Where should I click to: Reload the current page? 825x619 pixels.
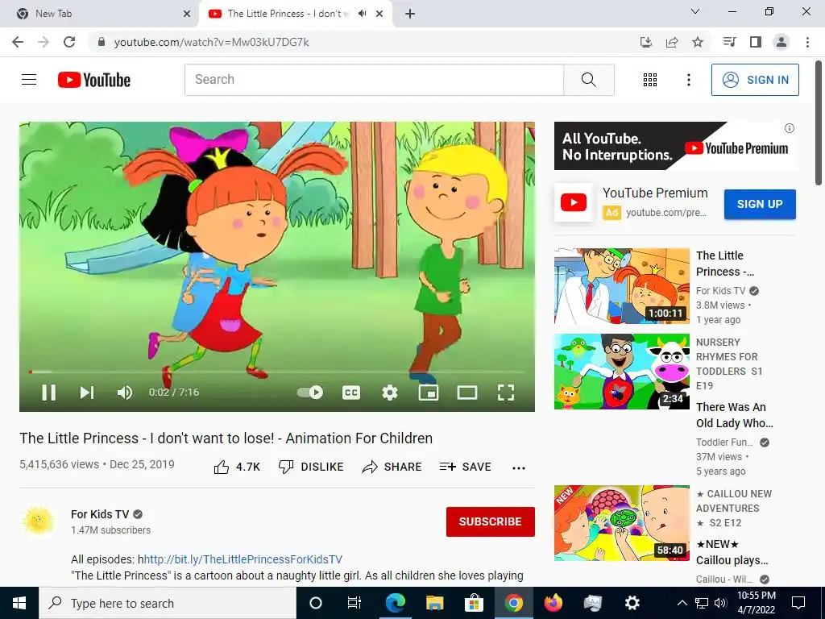[69, 42]
